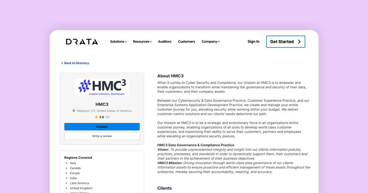Click the Sign In link
This screenshot has height=193, width=368.
click(x=253, y=42)
